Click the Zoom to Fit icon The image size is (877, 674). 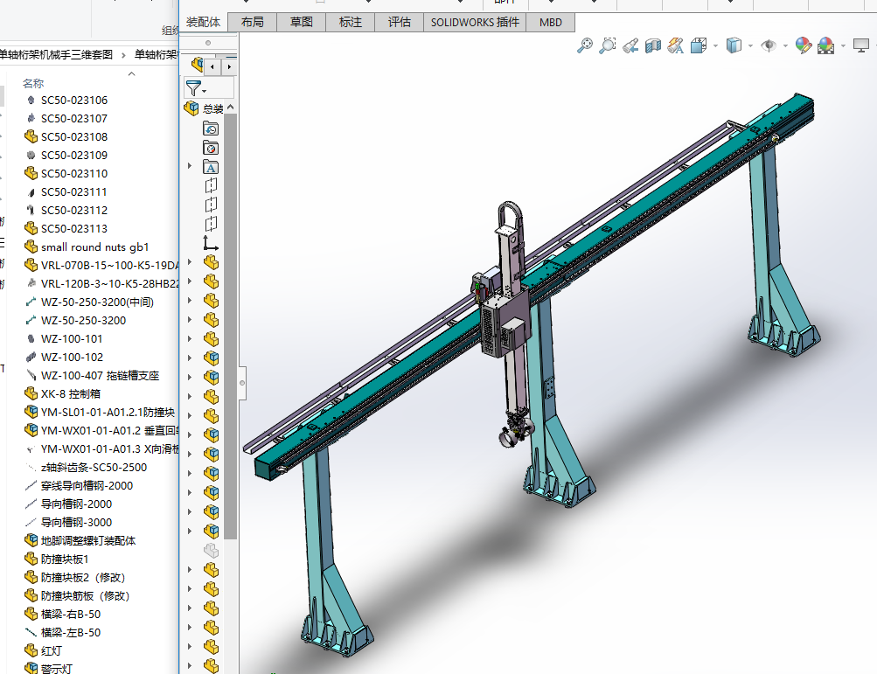(x=585, y=45)
